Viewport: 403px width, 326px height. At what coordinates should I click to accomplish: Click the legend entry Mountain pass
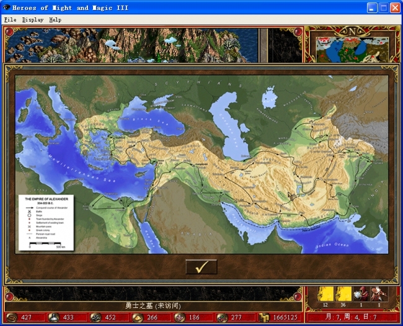[43, 227]
